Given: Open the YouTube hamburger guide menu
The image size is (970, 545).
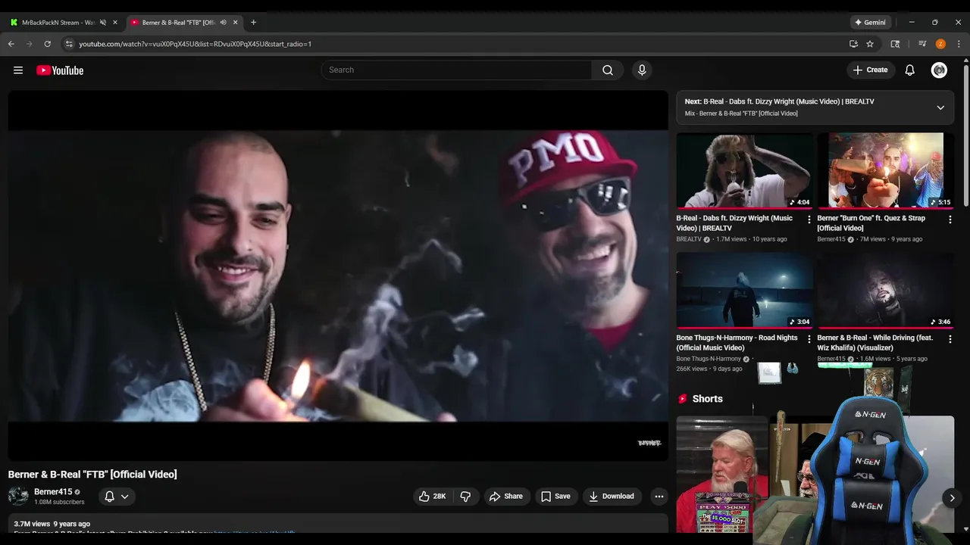Looking at the screenshot, I should pos(18,70).
